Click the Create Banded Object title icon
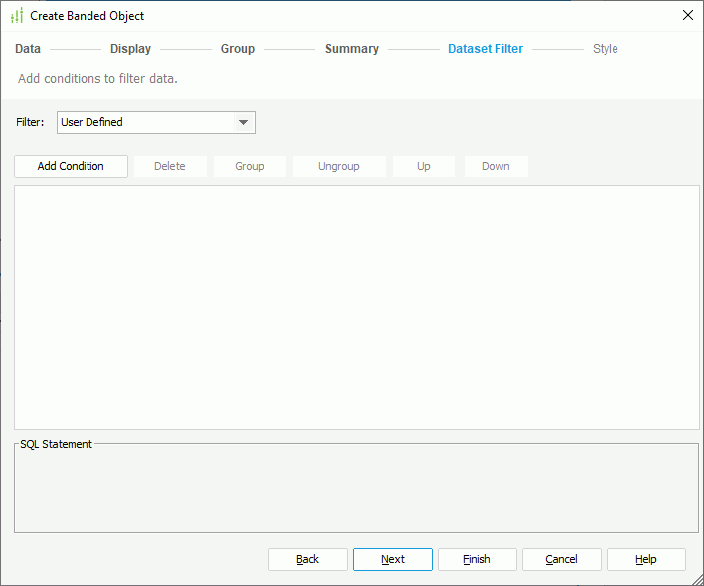The image size is (704, 586). coord(16,15)
